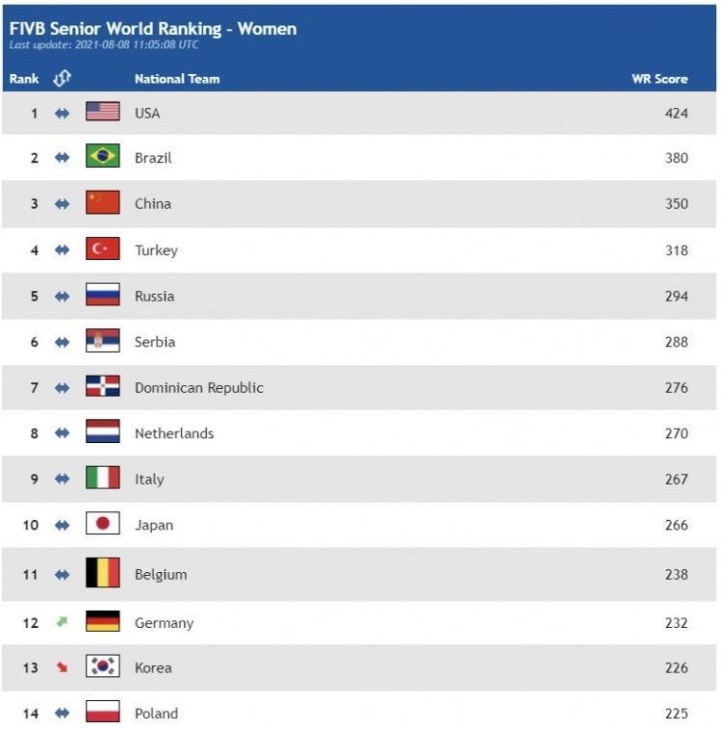The height and width of the screenshot is (729, 721).
Task: Open the Netherlands team link
Action: pyautogui.click(x=174, y=433)
